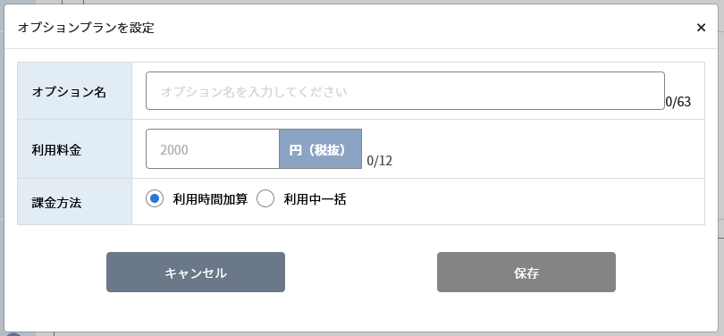724x336 pixels.
Task: Click the キャンセル button
Action: click(196, 273)
